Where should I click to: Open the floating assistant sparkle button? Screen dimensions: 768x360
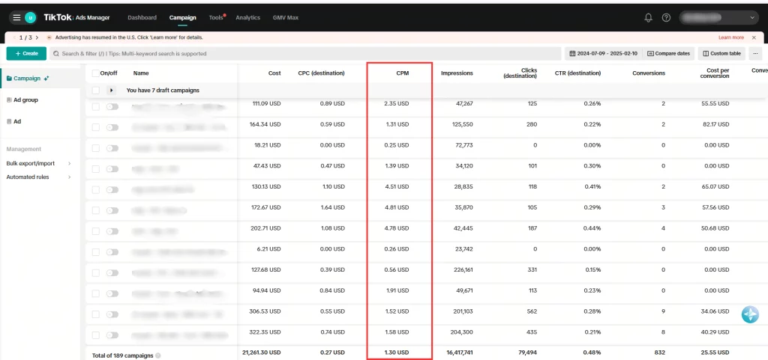[750, 314]
